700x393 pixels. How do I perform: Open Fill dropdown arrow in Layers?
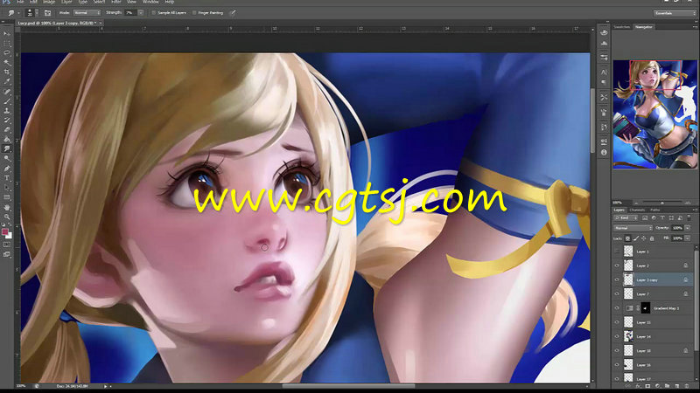(x=688, y=238)
